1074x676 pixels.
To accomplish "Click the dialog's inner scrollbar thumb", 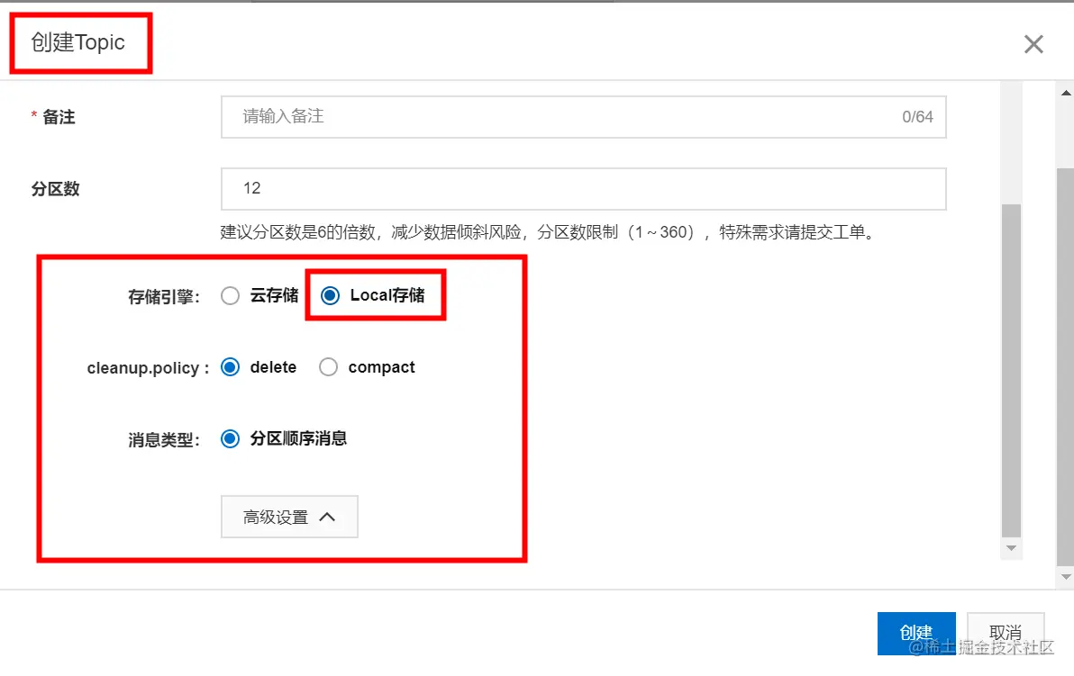I will click(1011, 371).
